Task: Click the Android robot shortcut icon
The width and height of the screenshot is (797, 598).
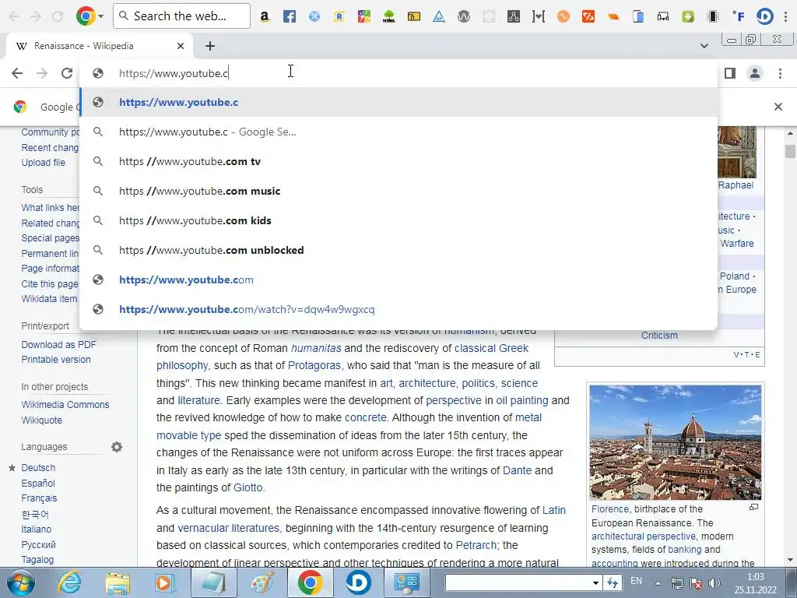Action: pos(688,16)
